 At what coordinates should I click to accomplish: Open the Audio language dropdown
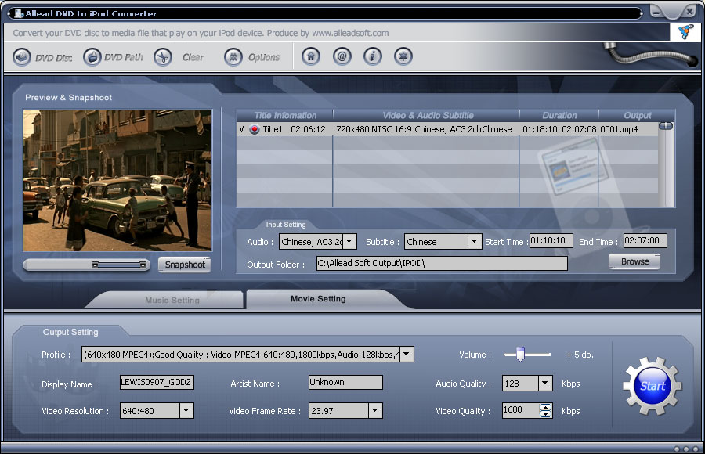[348, 242]
